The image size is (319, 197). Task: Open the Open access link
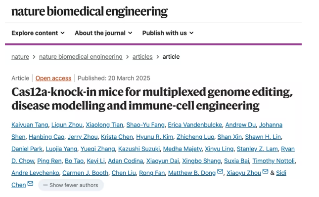click(53, 78)
